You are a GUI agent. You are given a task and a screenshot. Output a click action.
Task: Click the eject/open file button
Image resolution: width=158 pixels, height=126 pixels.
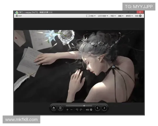point(53,108)
